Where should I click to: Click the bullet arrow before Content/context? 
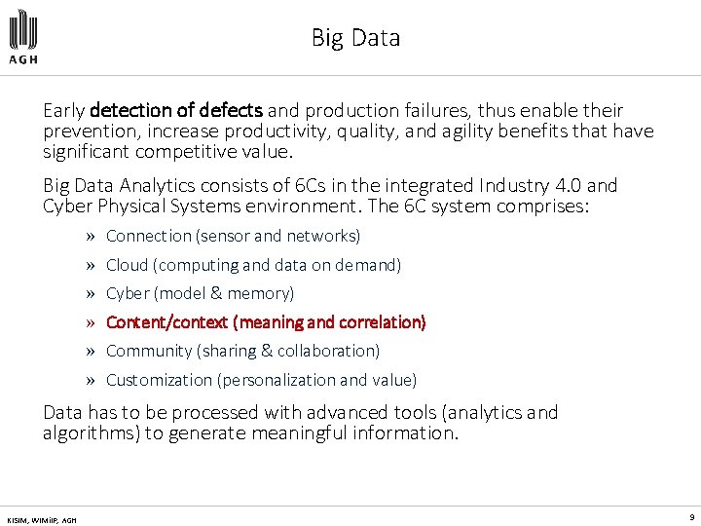point(90,323)
